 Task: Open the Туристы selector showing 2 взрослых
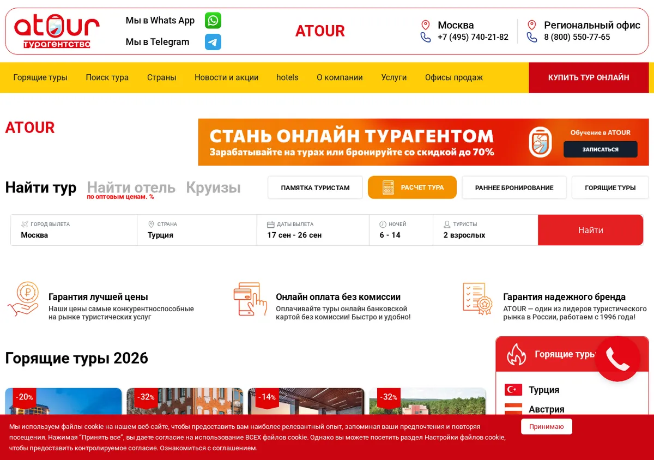(486, 230)
